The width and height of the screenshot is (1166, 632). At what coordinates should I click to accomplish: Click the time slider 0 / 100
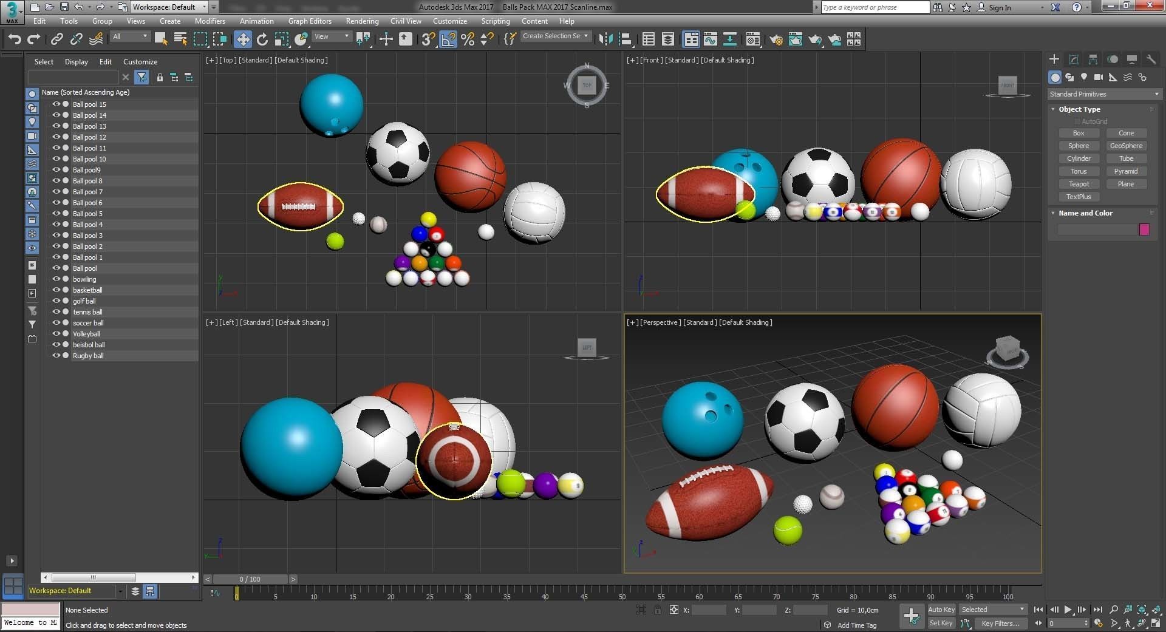250,579
